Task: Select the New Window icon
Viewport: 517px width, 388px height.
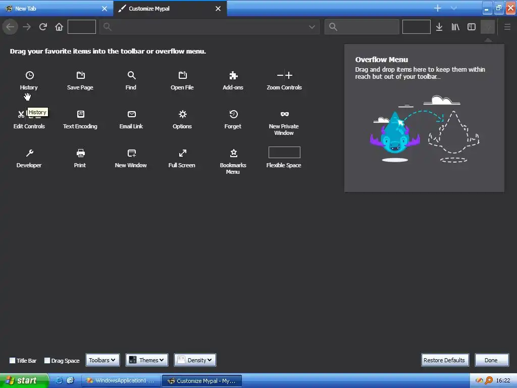Action: pos(131,153)
